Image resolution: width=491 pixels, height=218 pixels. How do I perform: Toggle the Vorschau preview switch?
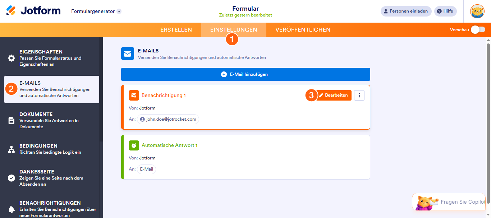click(x=478, y=30)
